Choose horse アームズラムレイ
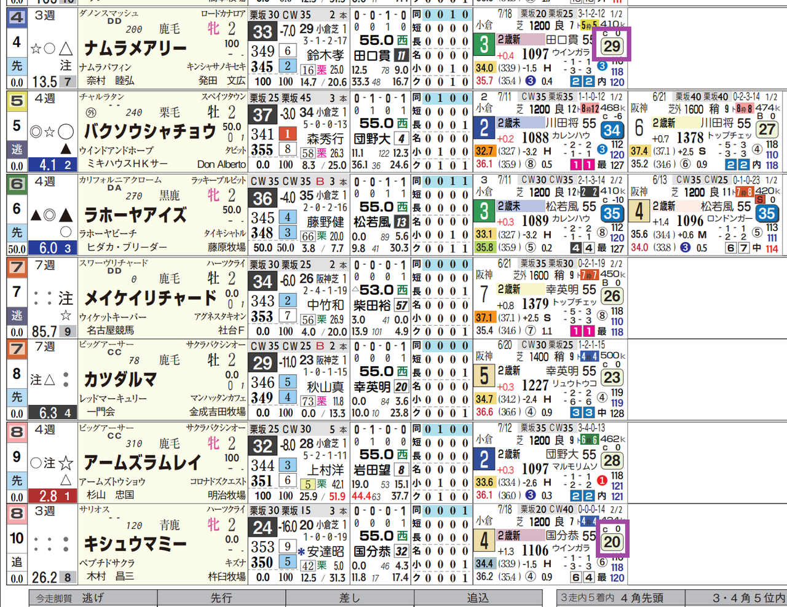The height and width of the screenshot is (607, 787). point(142,463)
